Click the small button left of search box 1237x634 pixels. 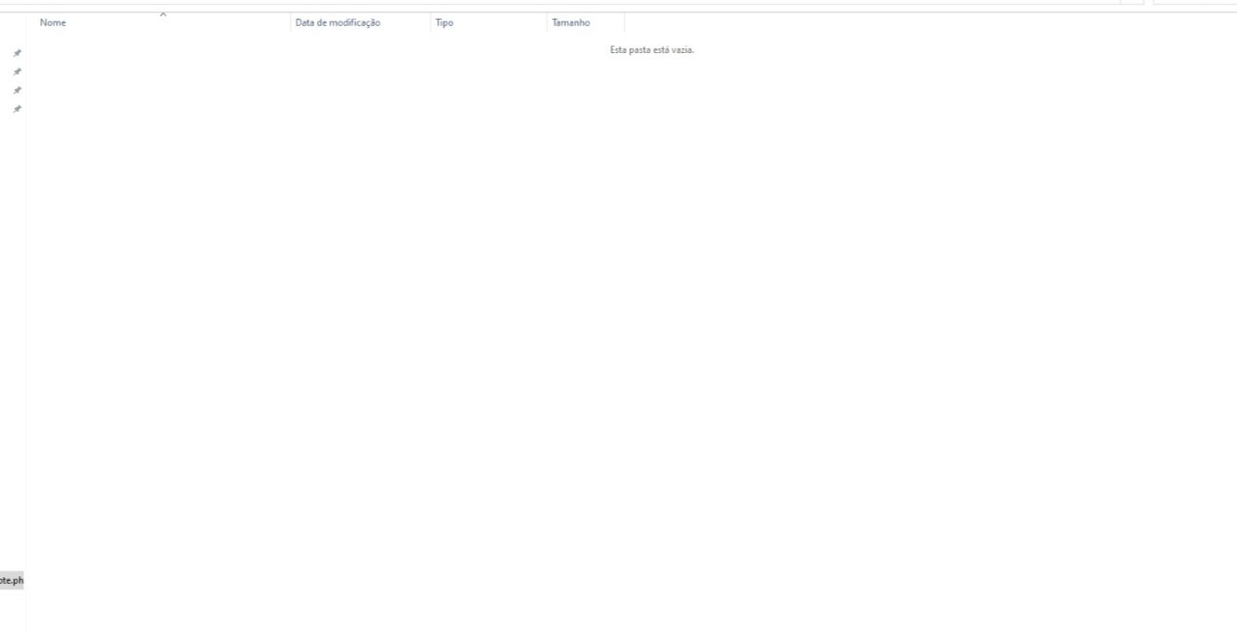pos(1132,2)
